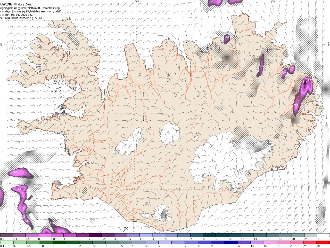Click the 0.8 precipitation label off the west coast
330x248 pixels.
coord(15,172)
